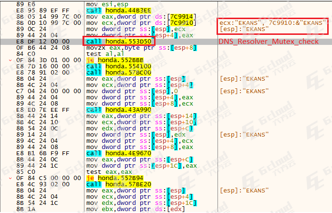This screenshot has width=332, height=213.
Task: Click 'mov ecx,dword ptr ss:[esp+10]' line
Action: [x=142, y=122]
